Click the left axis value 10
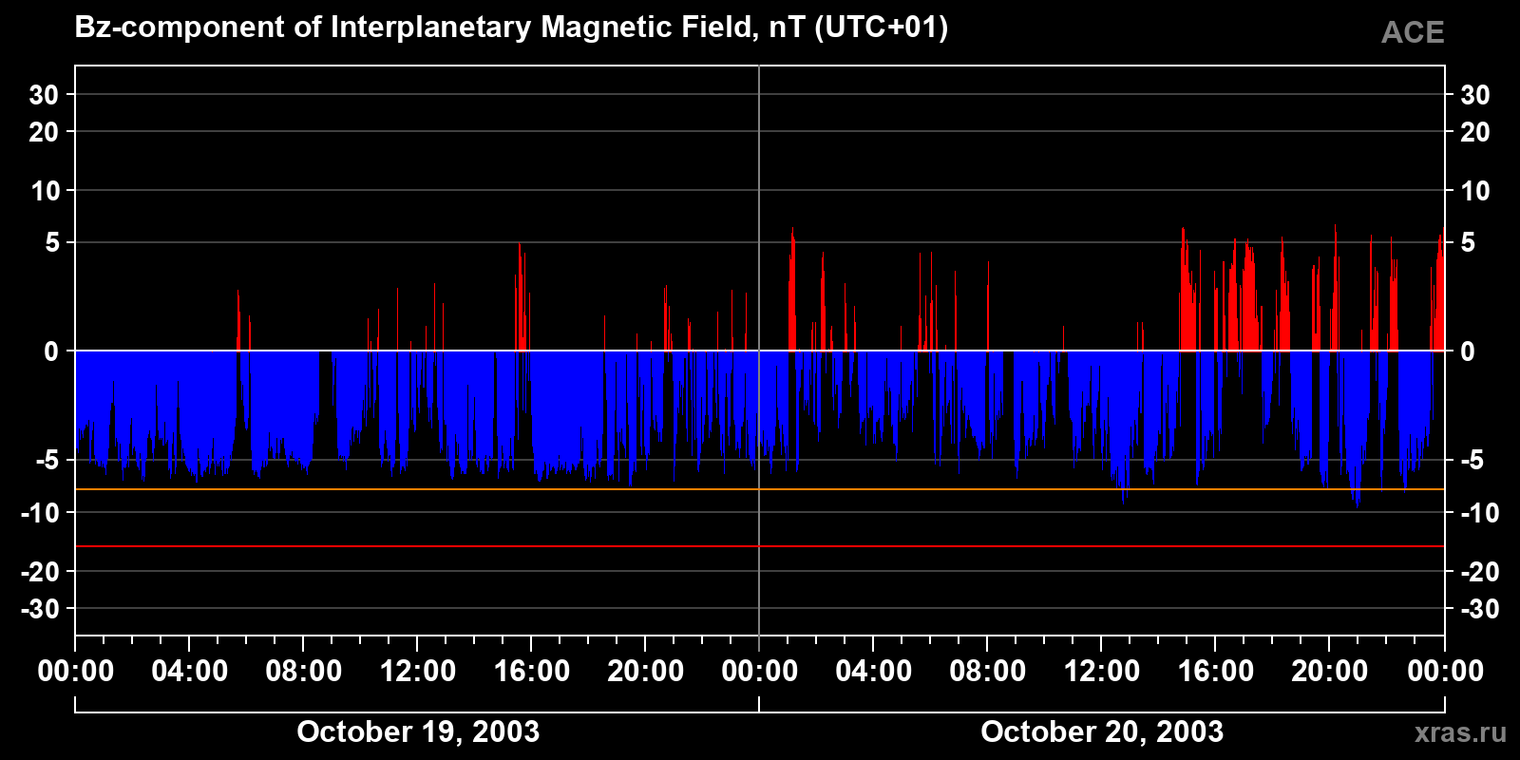 [45, 191]
